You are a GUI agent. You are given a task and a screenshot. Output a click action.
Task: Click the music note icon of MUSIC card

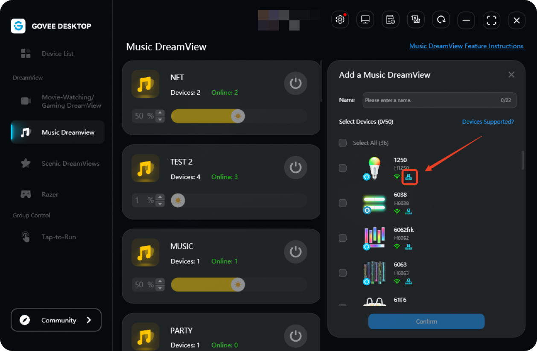[145, 253]
